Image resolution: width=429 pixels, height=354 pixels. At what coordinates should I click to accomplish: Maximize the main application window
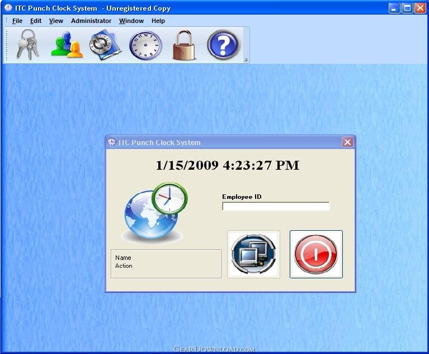click(x=407, y=8)
